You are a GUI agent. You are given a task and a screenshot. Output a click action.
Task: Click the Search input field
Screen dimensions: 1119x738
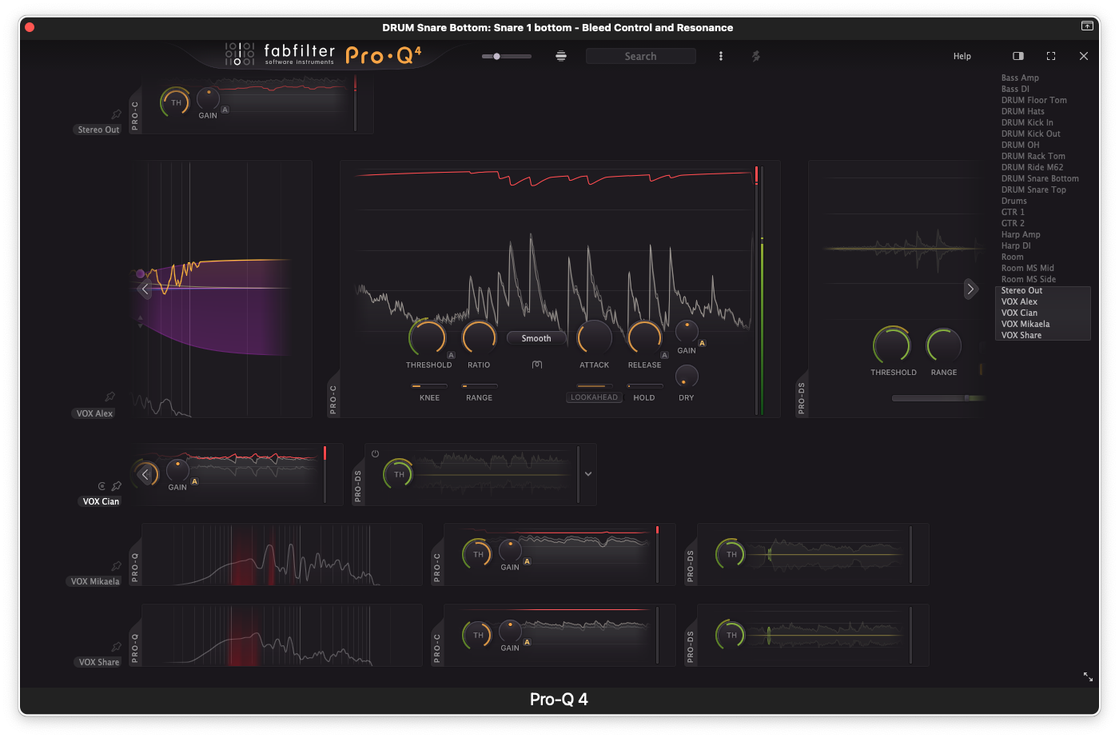click(640, 56)
